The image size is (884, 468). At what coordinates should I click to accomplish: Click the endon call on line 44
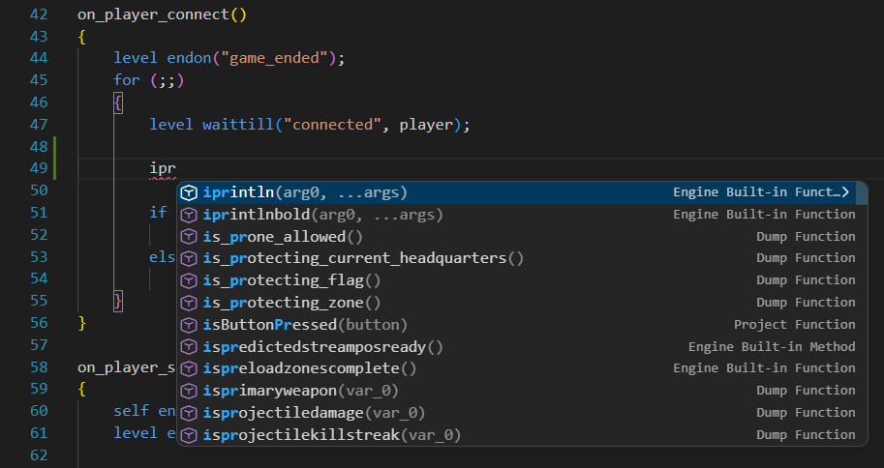coord(189,58)
